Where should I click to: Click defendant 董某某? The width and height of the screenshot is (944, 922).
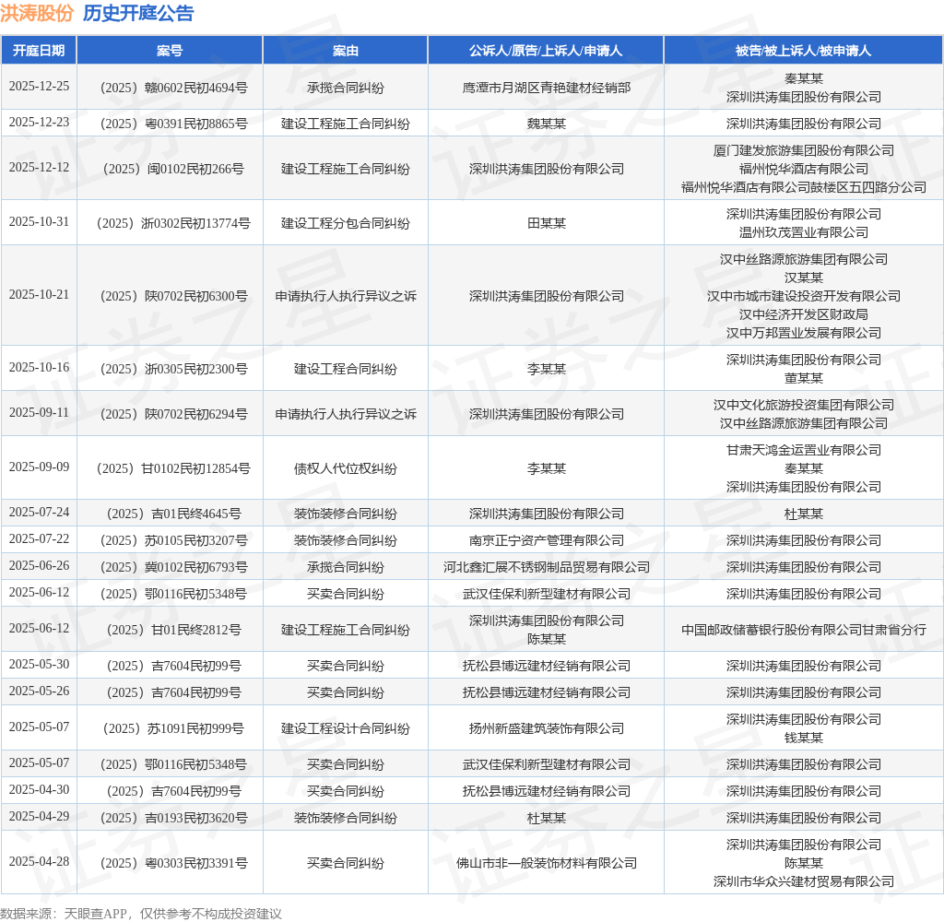tap(803, 378)
